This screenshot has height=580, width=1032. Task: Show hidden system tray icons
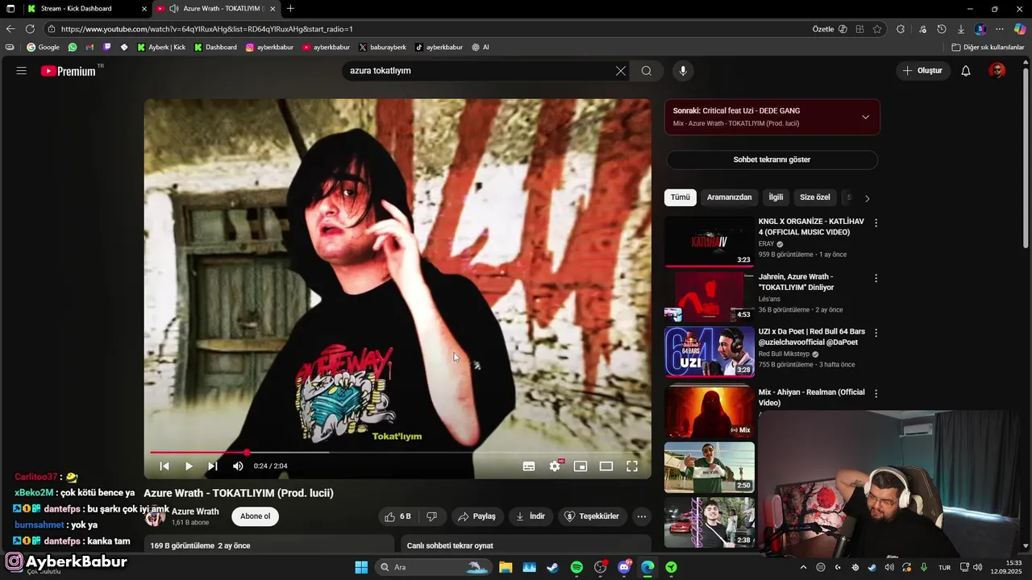[803, 567]
